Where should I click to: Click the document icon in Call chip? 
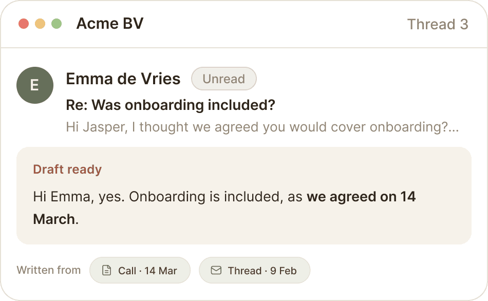click(106, 270)
